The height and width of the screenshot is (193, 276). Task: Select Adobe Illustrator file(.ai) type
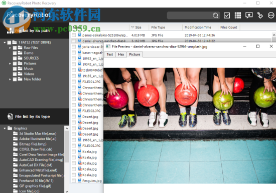click(38, 138)
